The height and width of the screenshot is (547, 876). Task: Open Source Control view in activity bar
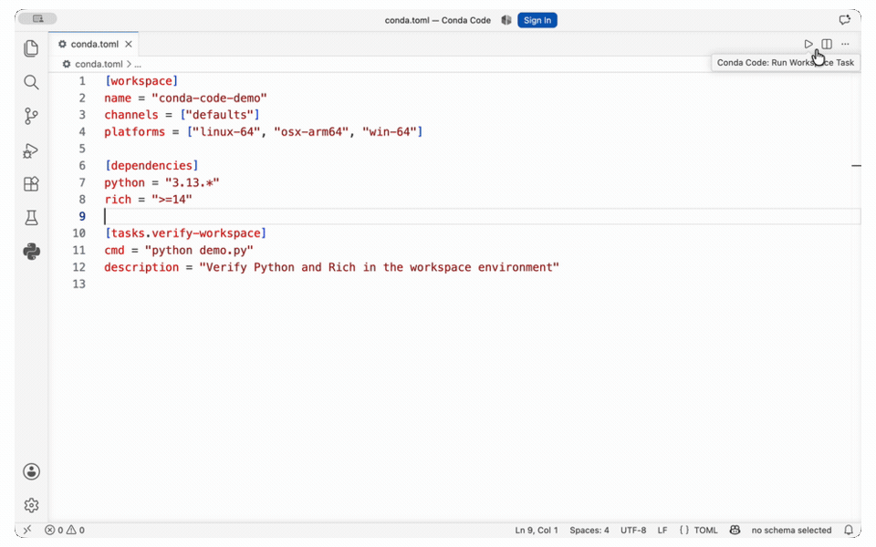(31, 116)
